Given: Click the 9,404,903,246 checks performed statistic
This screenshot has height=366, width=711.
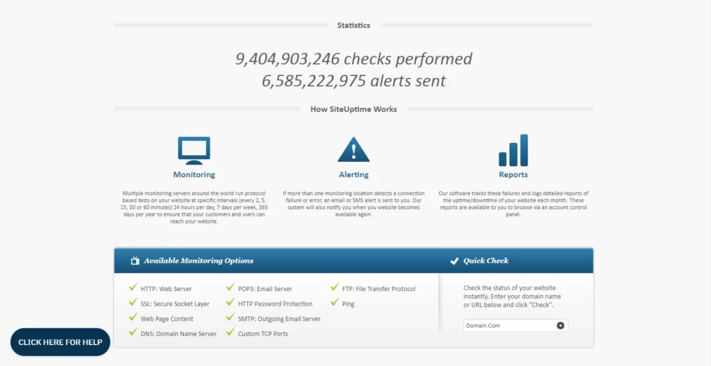Looking at the screenshot, I should click(353, 59).
